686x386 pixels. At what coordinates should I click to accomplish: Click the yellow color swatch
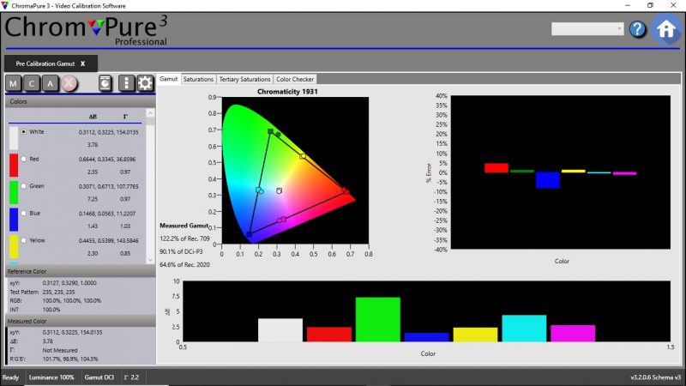[14, 247]
